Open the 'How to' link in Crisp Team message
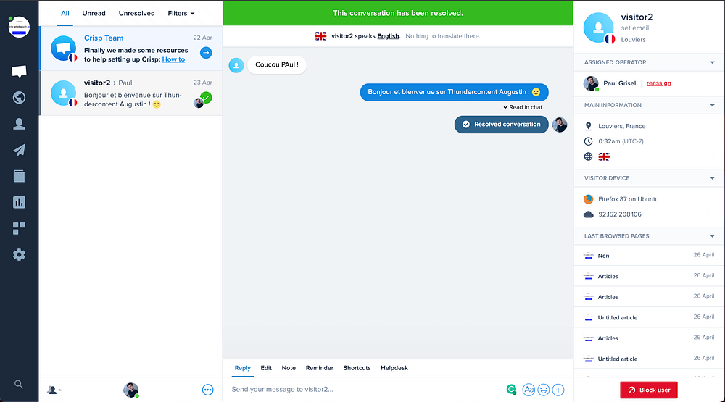 (x=173, y=59)
